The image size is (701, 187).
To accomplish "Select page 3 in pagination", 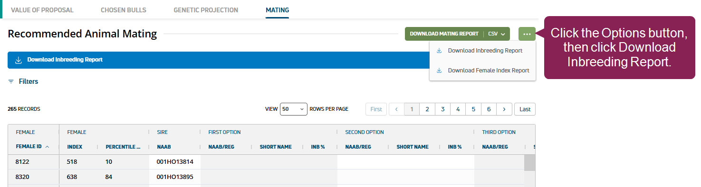I will coord(442,109).
